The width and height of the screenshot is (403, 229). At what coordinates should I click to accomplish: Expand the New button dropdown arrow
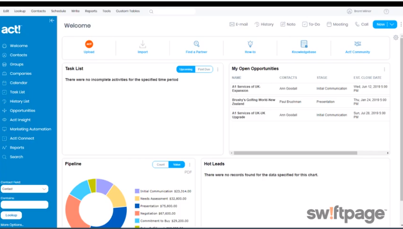pyautogui.click(x=392, y=25)
